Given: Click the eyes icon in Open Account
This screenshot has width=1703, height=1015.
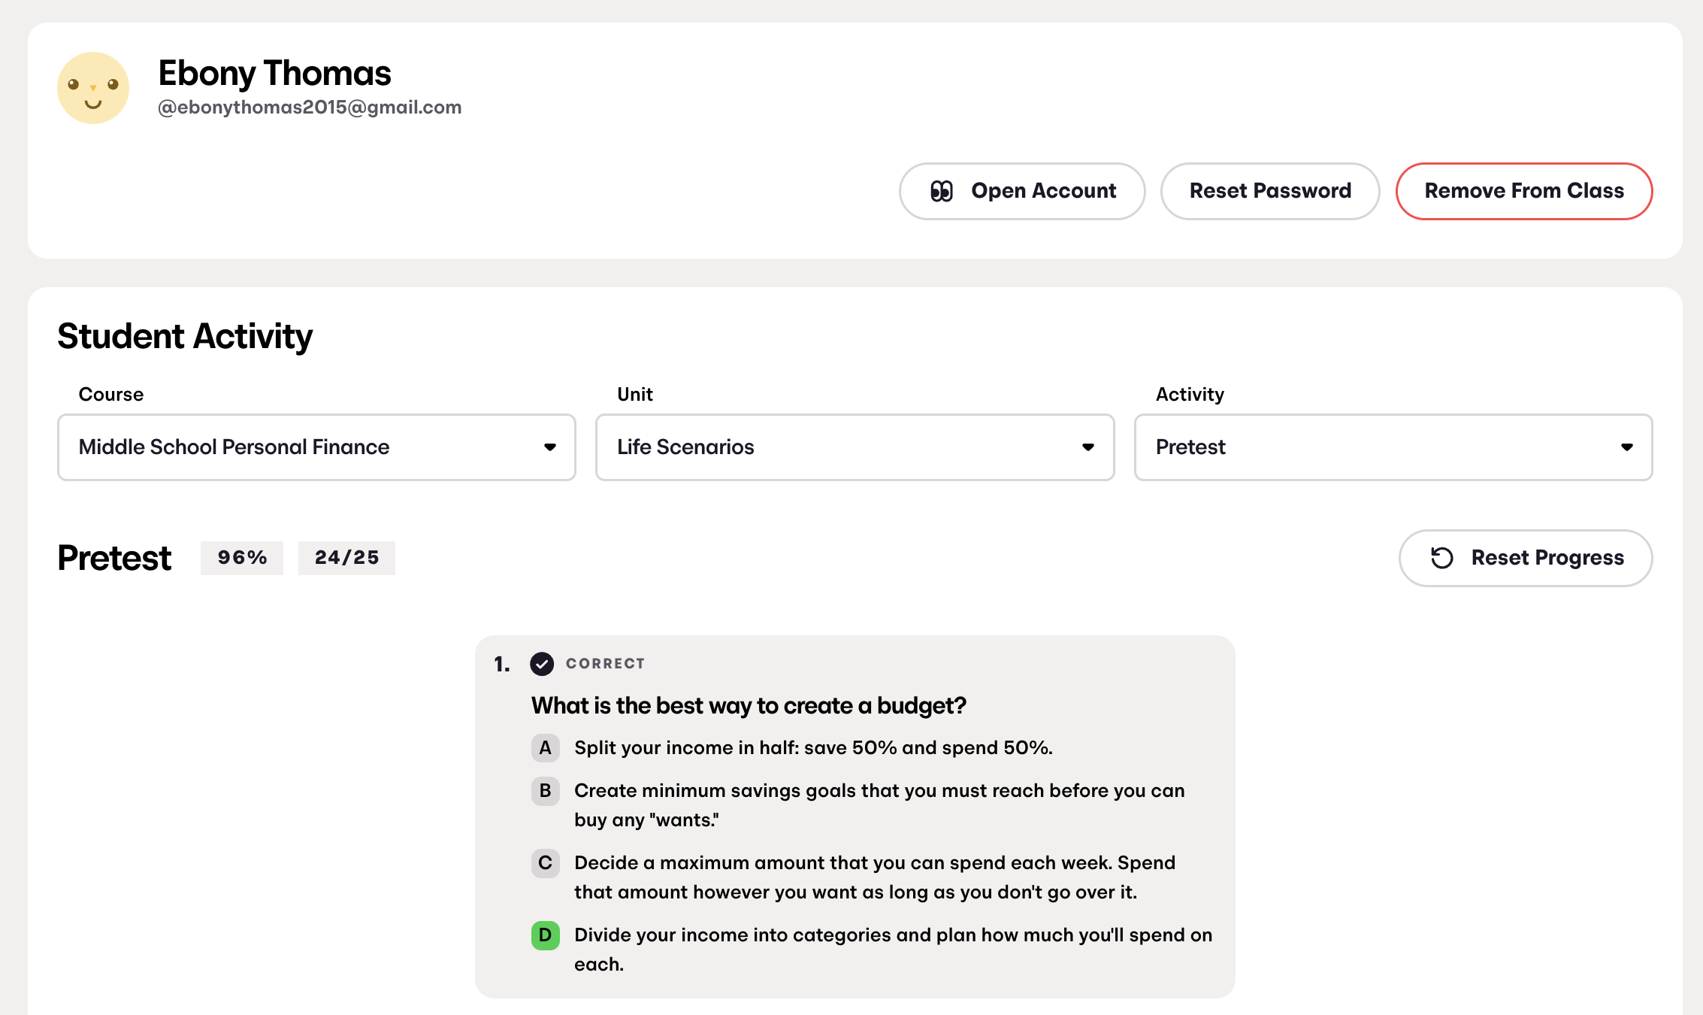Looking at the screenshot, I should pos(942,191).
